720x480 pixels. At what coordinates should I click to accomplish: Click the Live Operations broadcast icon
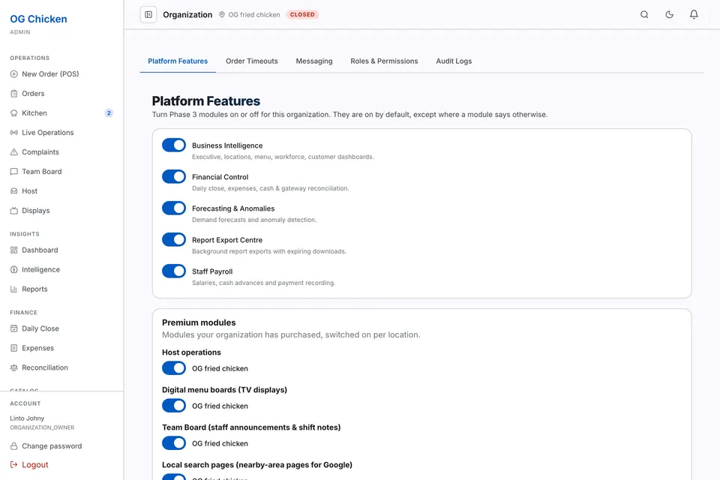pos(13,133)
